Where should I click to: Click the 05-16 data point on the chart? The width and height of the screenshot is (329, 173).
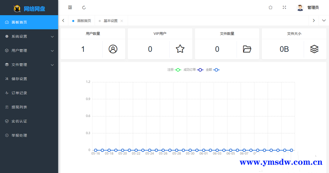click(96, 150)
